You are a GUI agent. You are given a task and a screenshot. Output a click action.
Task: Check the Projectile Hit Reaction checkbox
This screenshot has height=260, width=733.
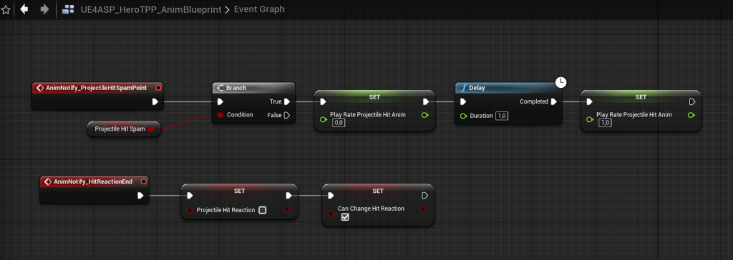coord(262,210)
